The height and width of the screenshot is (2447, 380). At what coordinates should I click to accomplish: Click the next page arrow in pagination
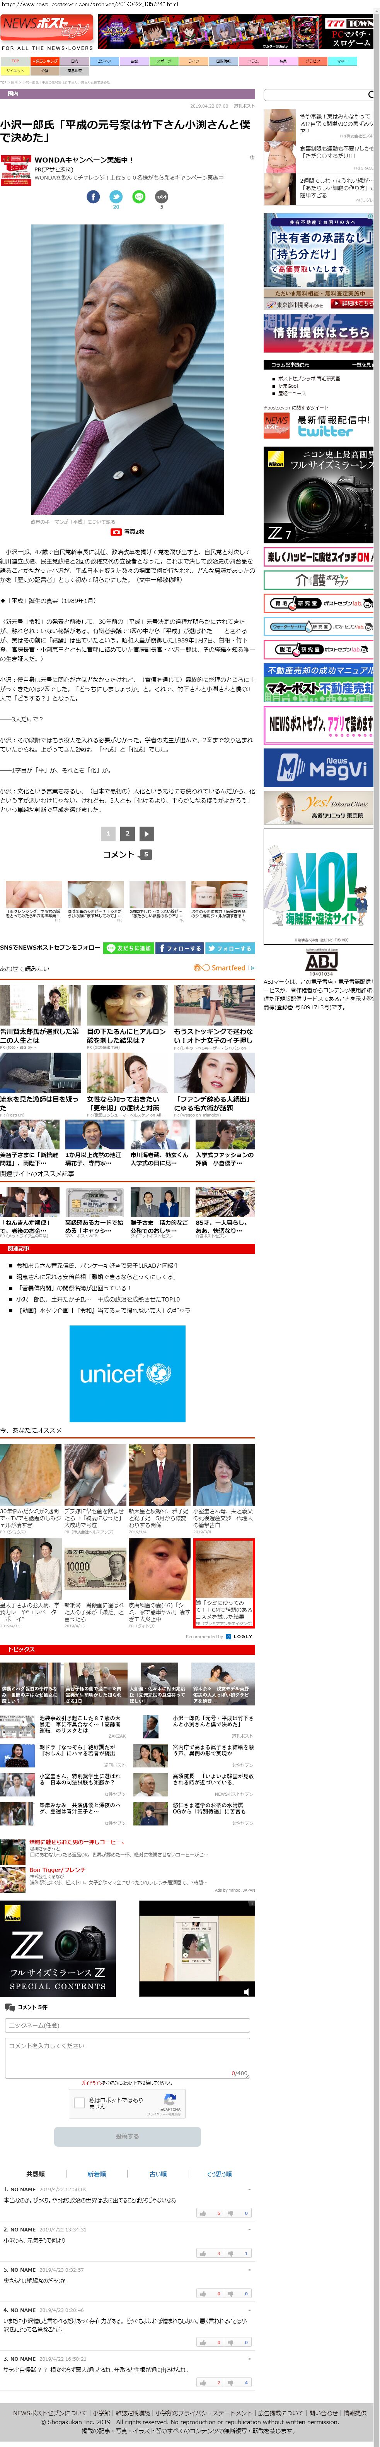146,833
